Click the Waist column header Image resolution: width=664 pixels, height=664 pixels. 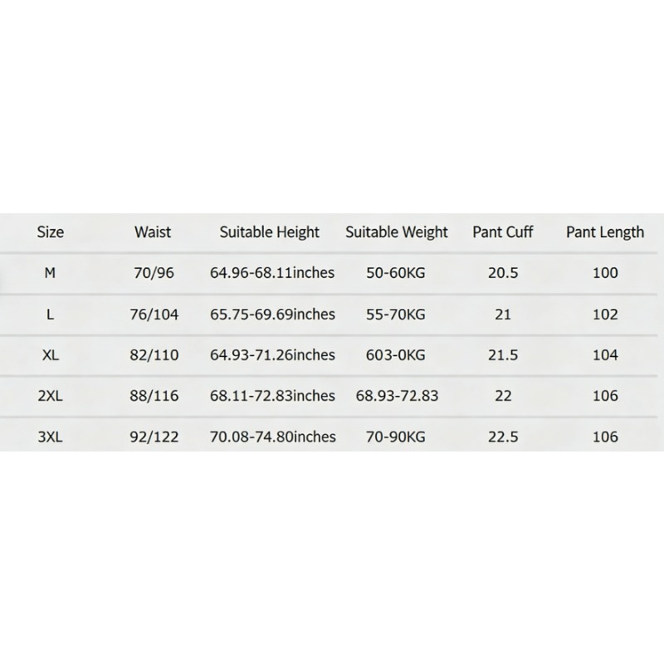(153, 232)
